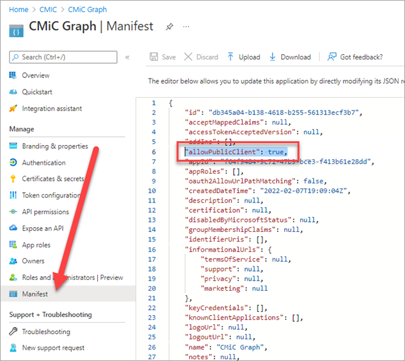Click the "accessTokenAcceptedVersion" line
Image resolution: width=405 pixels, height=361 pixels.
coord(253,132)
